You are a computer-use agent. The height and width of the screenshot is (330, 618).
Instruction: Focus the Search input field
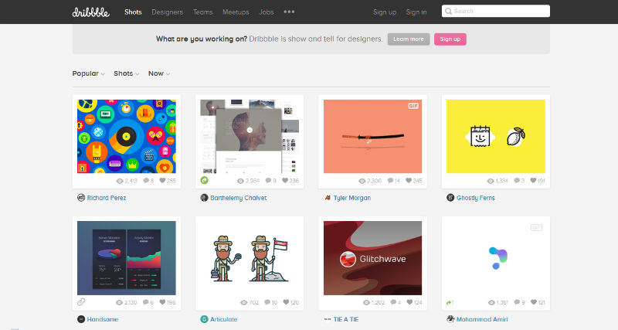pyautogui.click(x=499, y=12)
